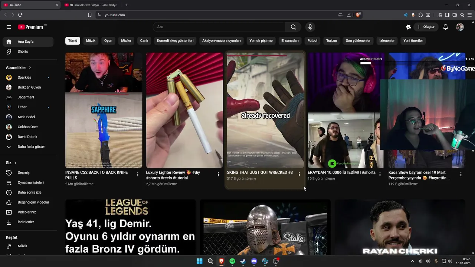475x267 pixels.
Task: Open Discord from the taskbar
Action: pos(254,261)
